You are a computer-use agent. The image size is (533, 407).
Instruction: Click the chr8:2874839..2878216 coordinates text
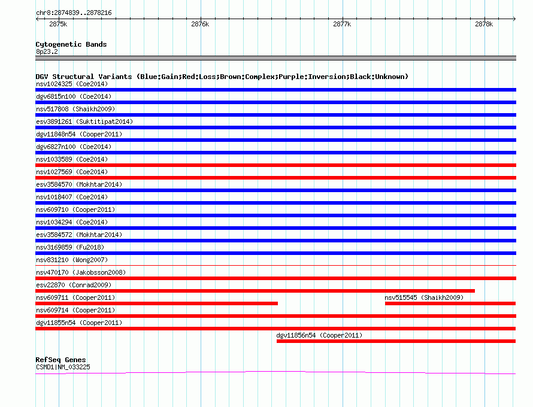click(x=74, y=13)
